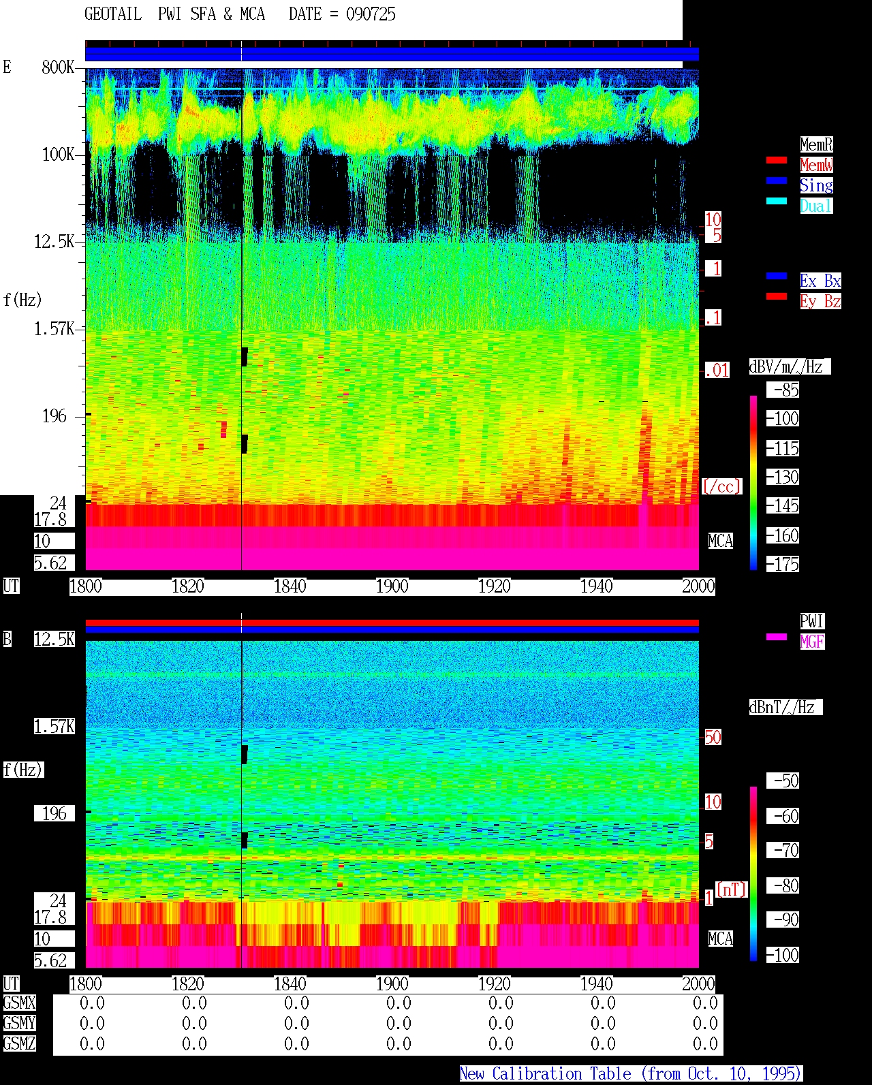Click the red MemW legend swatch
The width and height of the screenshot is (872, 1085).
(777, 160)
